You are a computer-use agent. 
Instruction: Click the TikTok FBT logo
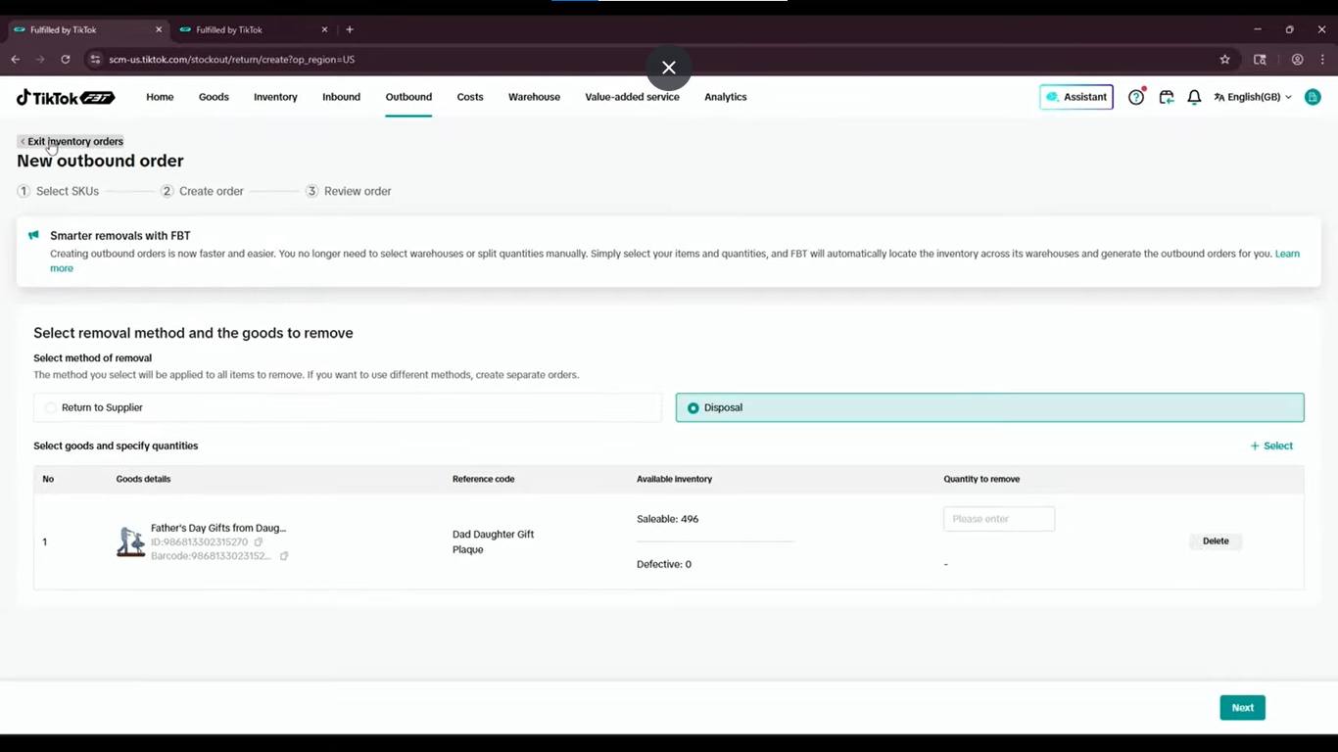point(66,97)
